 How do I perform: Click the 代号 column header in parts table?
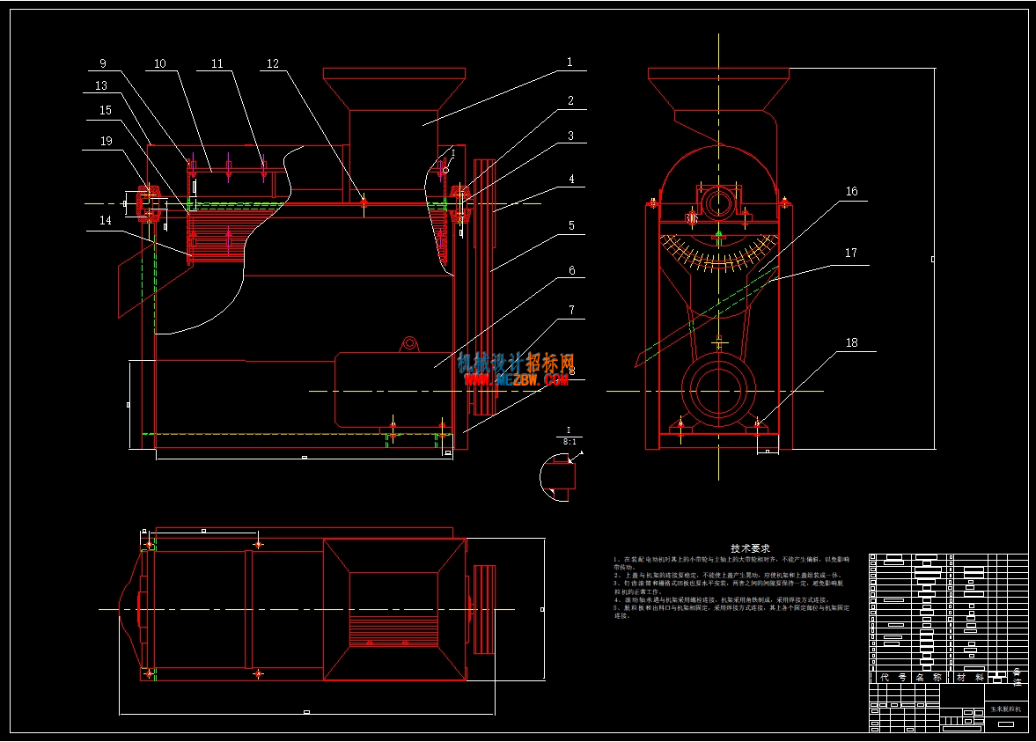pyautogui.click(x=893, y=677)
